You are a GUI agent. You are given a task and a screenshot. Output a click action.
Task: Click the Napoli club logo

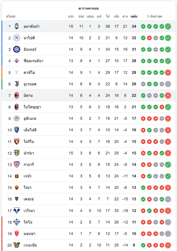tap(17, 38)
